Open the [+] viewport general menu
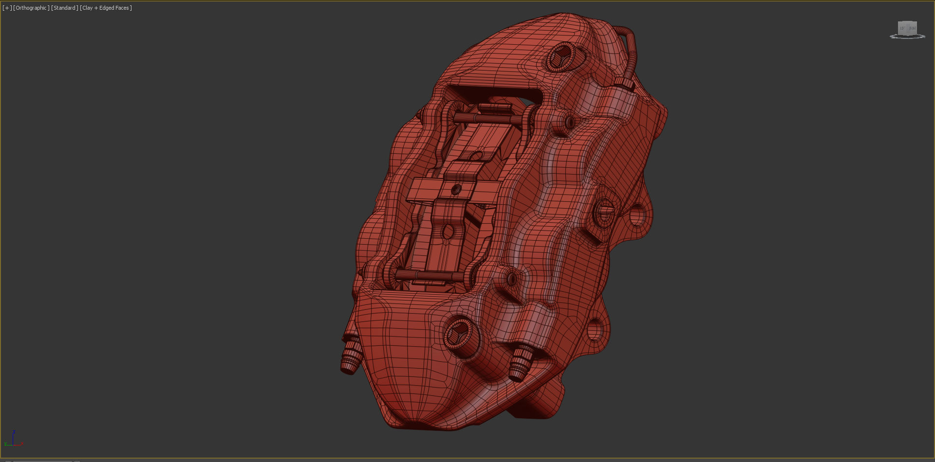The width and height of the screenshot is (935, 462). click(7, 8)
